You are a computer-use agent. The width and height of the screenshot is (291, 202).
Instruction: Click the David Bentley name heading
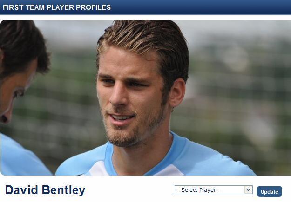coord(45,190)
